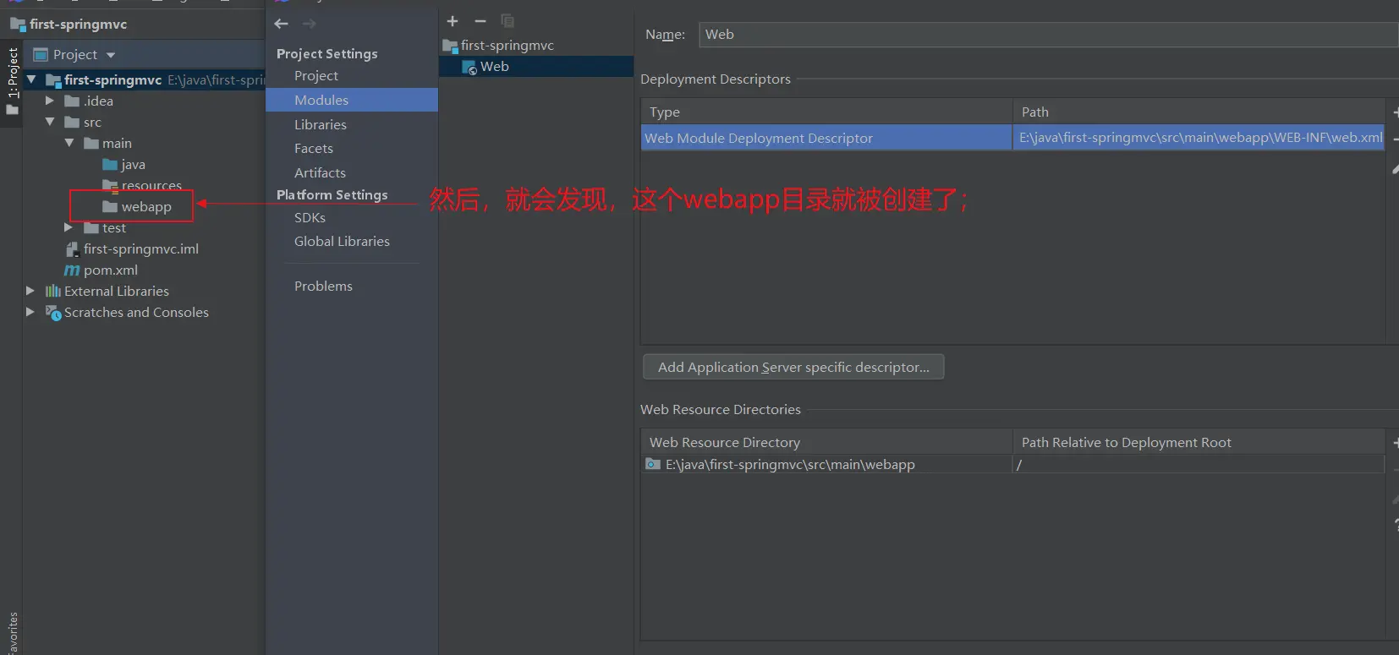Screen dimensions: 1399x655
Task: Open the Project view dropdown
Action: coord(111,55)
